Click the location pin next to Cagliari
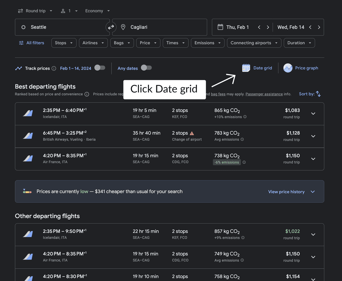Viewport: 342px width, 281px height. pyautogui.click(x=123, y=27)
